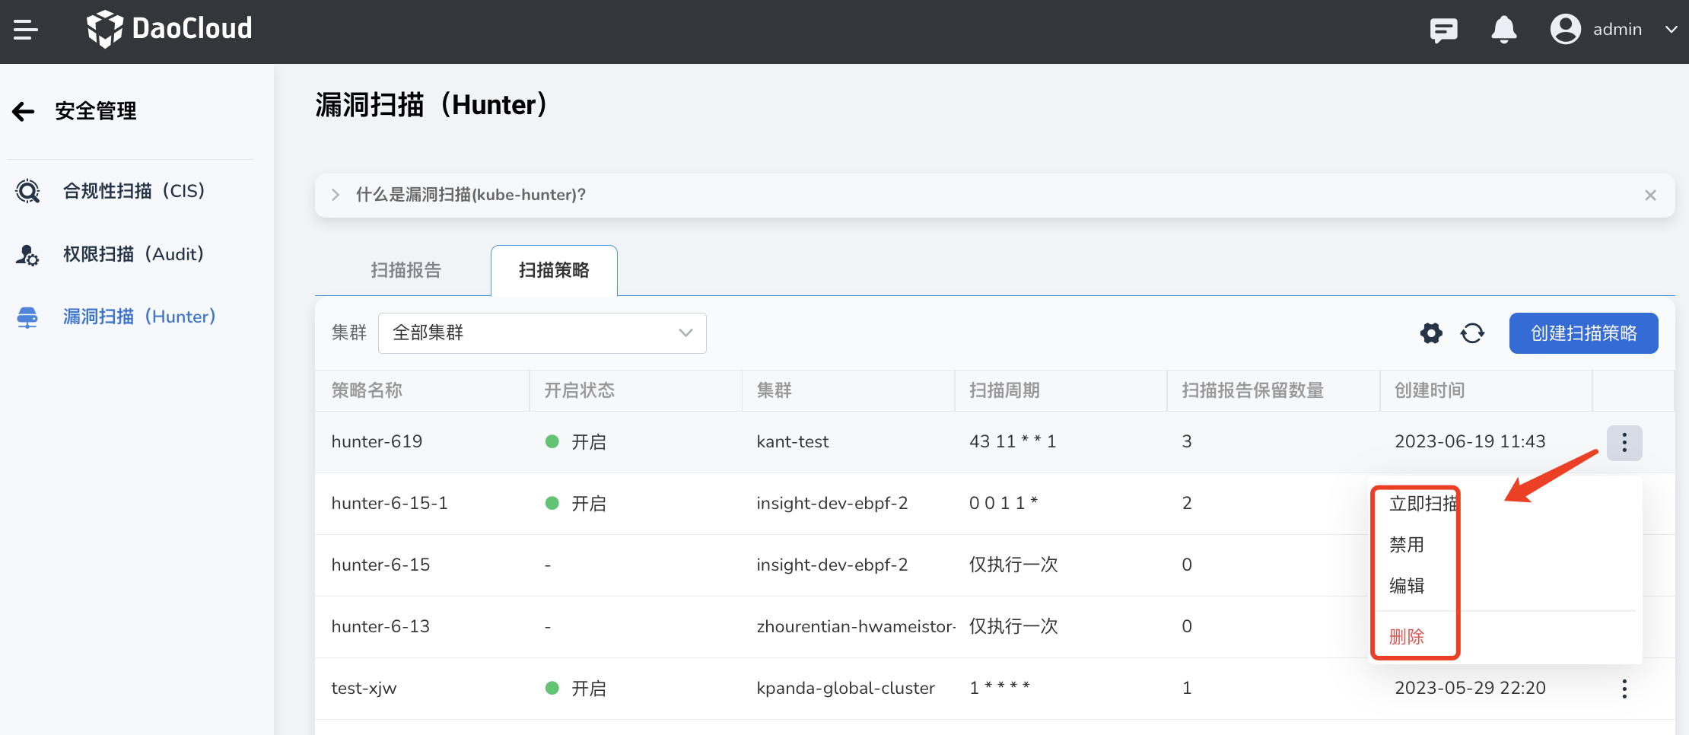Open 权限扫描 (Audit) in sidebar
1689x735 pixels.
click(x=133, y=254)
